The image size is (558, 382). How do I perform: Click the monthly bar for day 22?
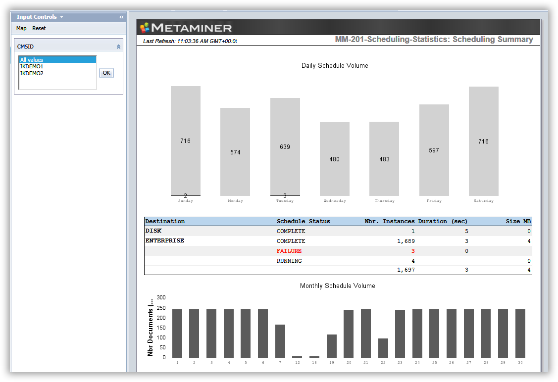click(x=383, y=348)
